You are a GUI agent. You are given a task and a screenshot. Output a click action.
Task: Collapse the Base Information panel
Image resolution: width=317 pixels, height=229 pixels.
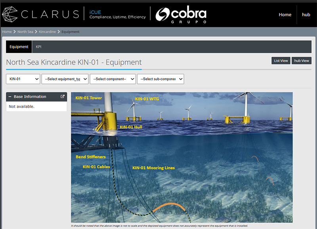coord(10,97)
